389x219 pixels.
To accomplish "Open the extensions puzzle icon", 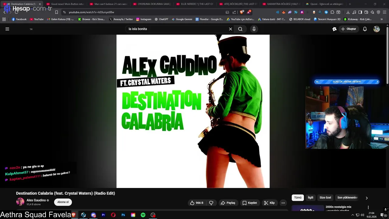I will click(332, 12).
